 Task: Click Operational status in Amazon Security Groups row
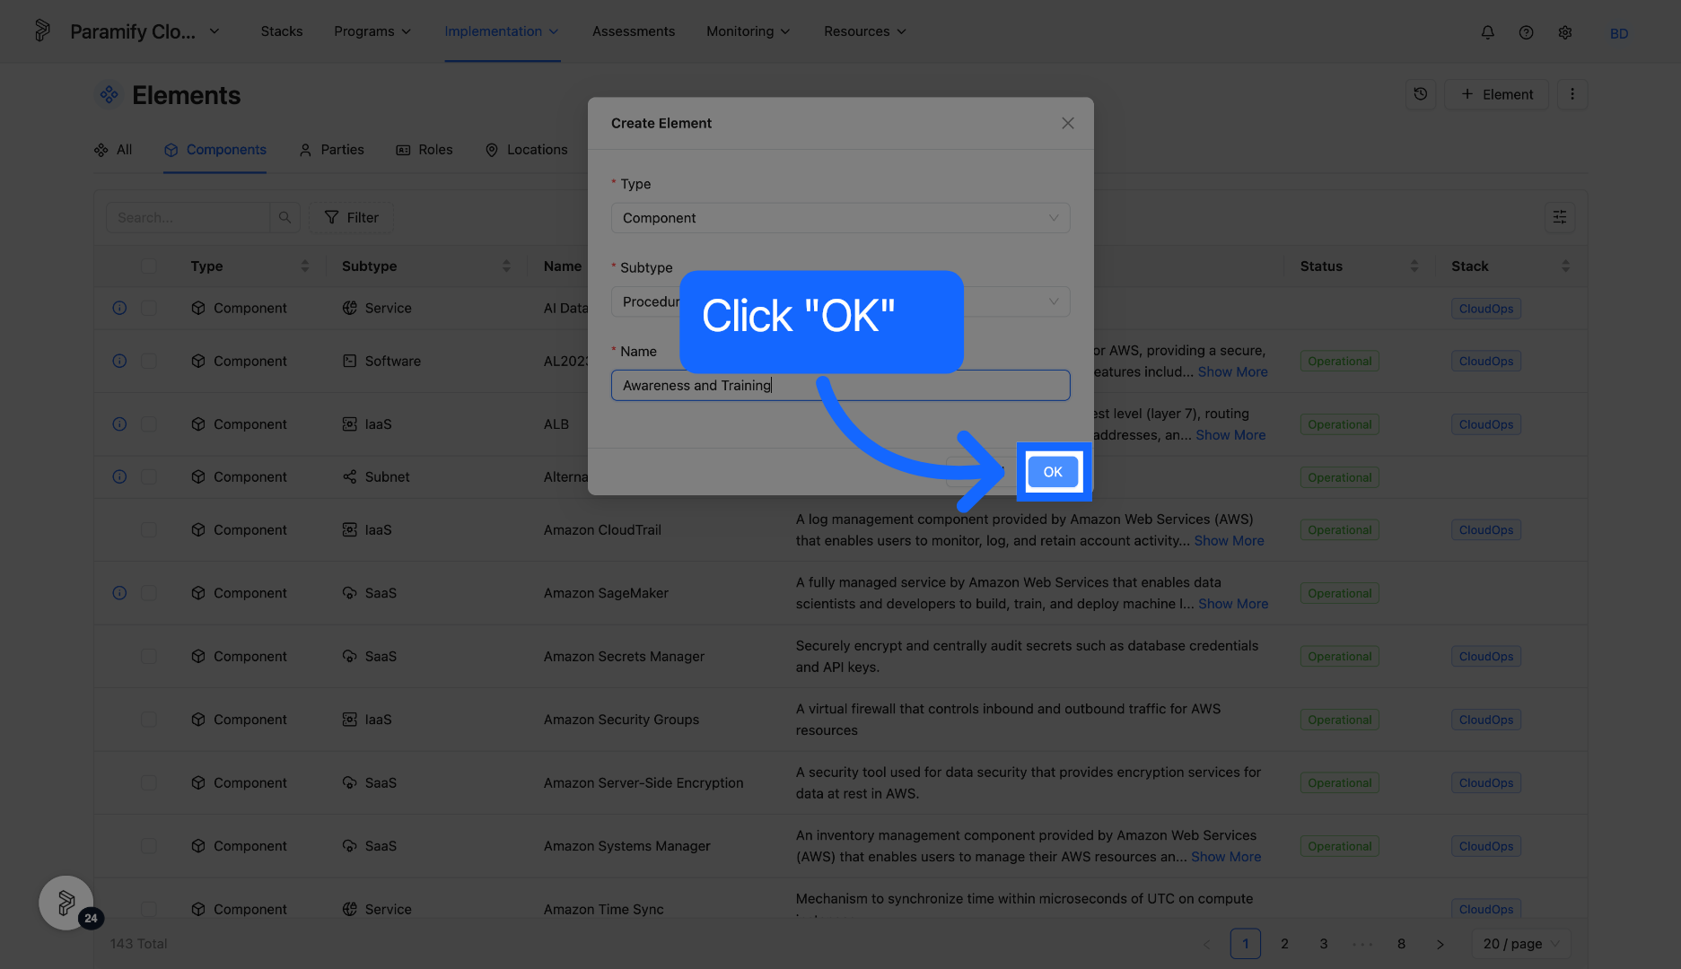(1339, 720)
